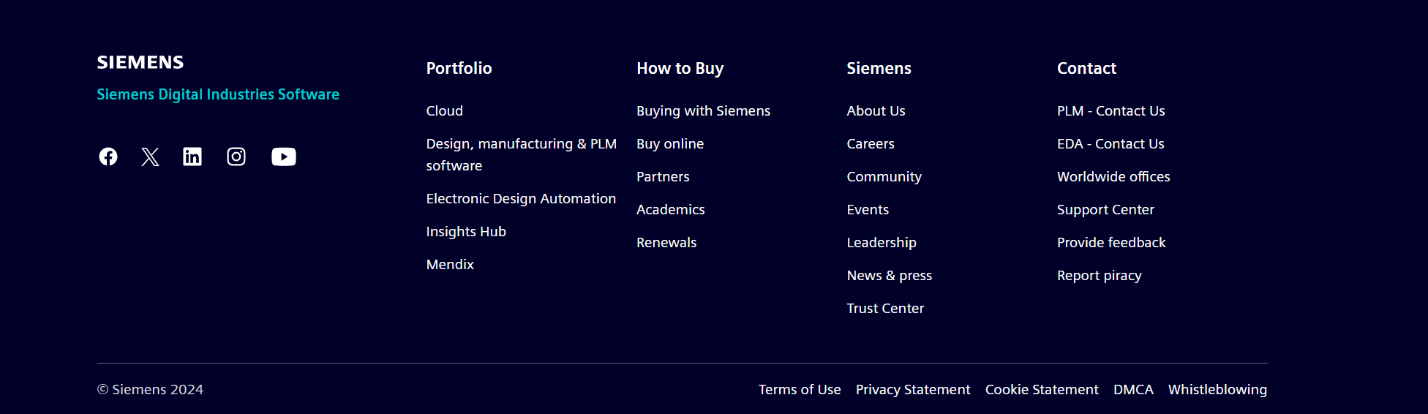1428x414 pixels.
Task: Open Buying with Siemens page
Action: (703, 110)
